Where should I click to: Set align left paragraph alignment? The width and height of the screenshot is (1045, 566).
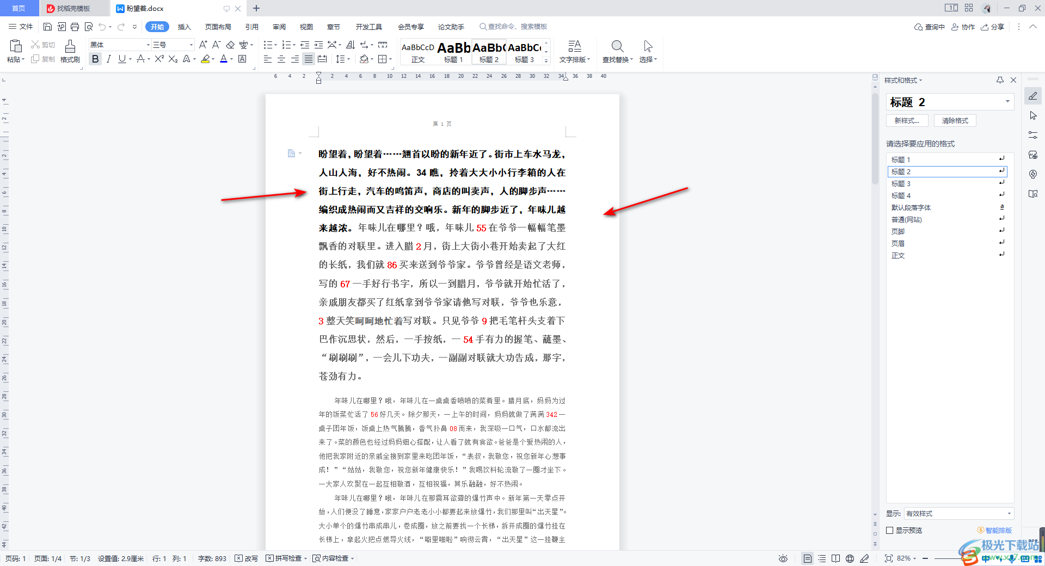268,59
